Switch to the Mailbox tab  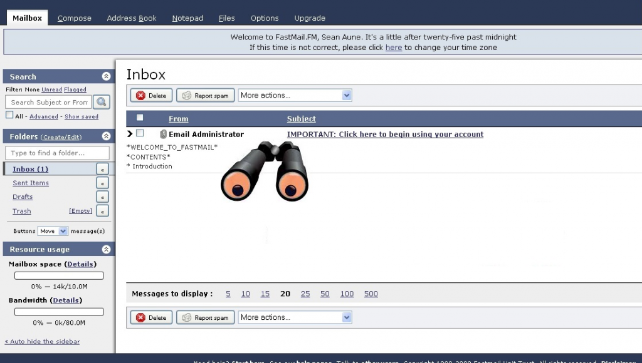(27, 18)
